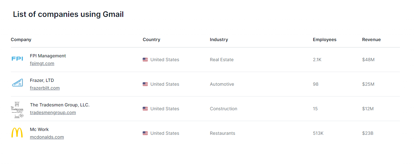414x166 pixels.
Task: Click the Employees column header
Action: (324, 40)
